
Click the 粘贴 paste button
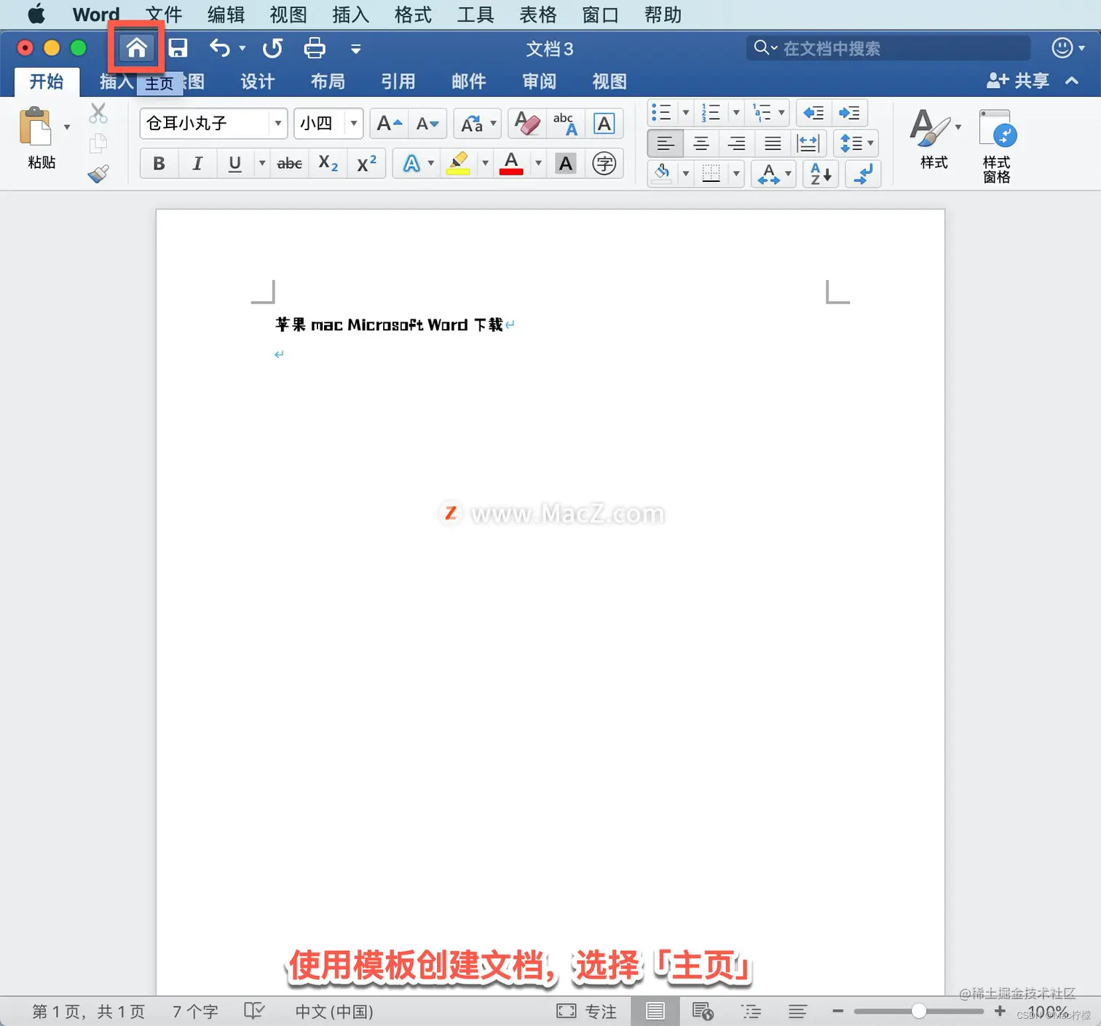click(x=42, y=138)
